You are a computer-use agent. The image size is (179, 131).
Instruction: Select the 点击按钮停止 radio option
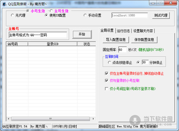pos(109,63)
